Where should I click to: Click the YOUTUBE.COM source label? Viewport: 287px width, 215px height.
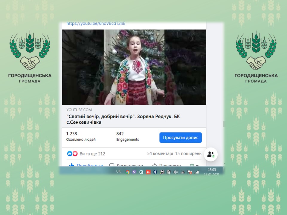click(79, 110)
